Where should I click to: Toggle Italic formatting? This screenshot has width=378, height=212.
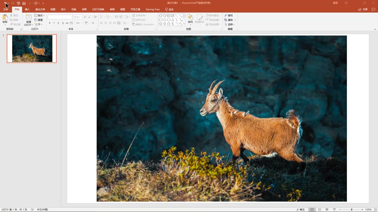[54, 23]
